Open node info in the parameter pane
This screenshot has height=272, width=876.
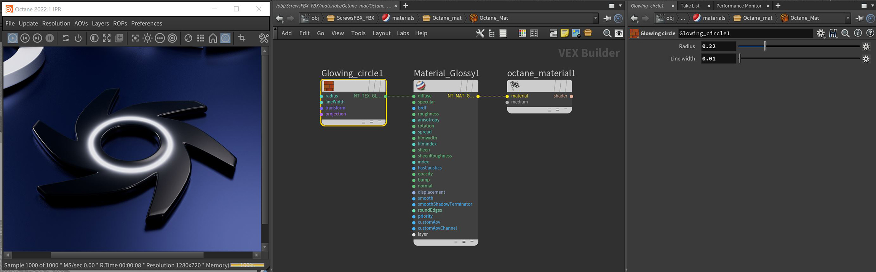point(858,33)
